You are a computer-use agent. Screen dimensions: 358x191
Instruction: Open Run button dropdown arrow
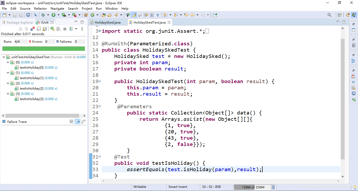58,15
